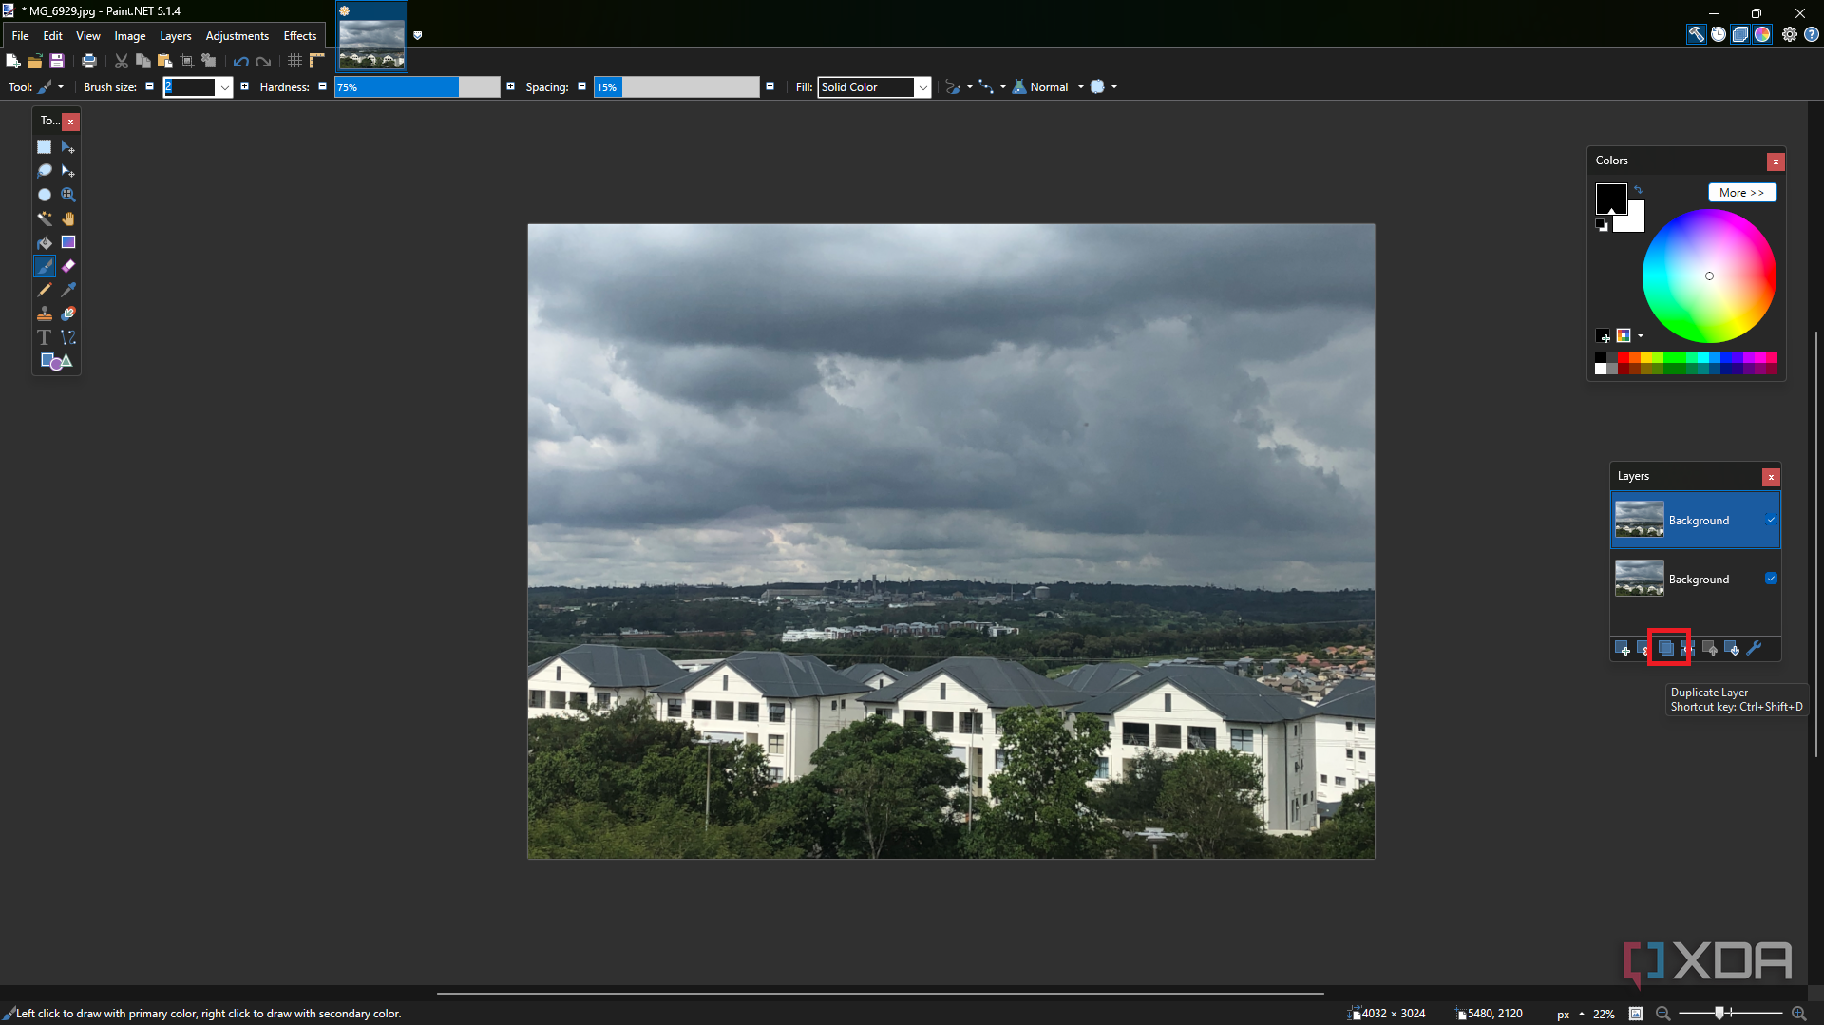Toggle the Colors window button

[1762, 34]
